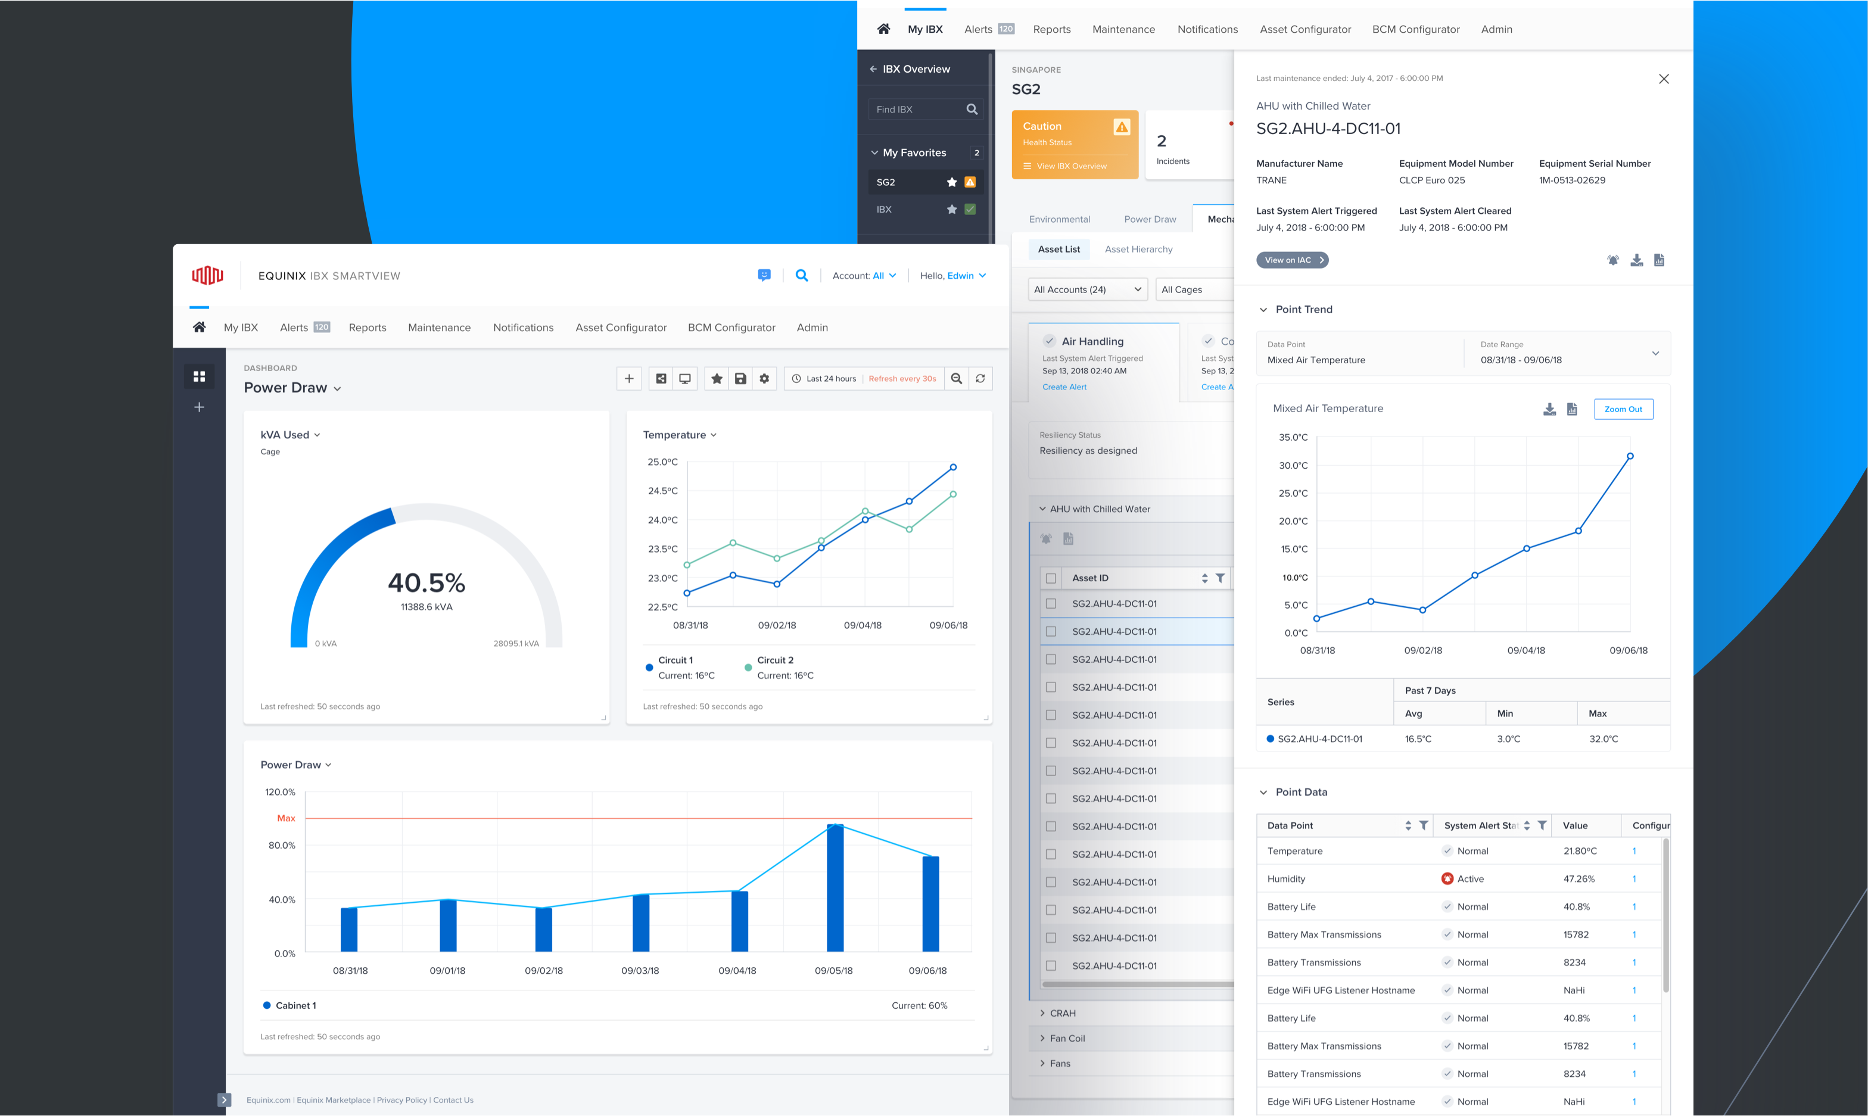Switch to the Asset Hierarchy tab
Screen dimensions: 1868x1116
click(1138, 249)
